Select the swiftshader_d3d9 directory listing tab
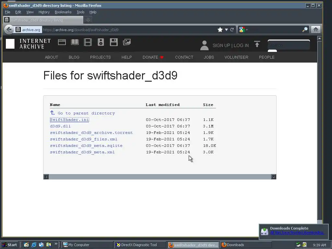332x249 pixels. click(43, 20)
